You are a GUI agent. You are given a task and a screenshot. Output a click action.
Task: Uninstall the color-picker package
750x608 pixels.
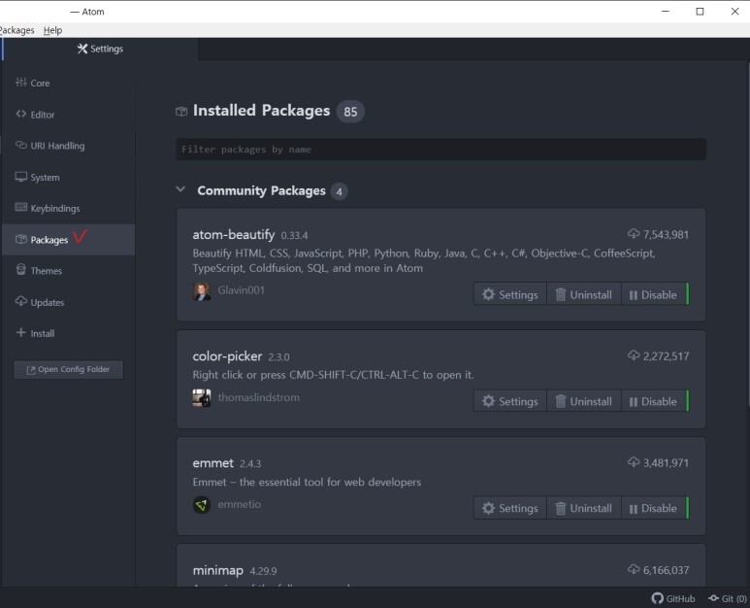pyautogui.click(x=583, y=401)
